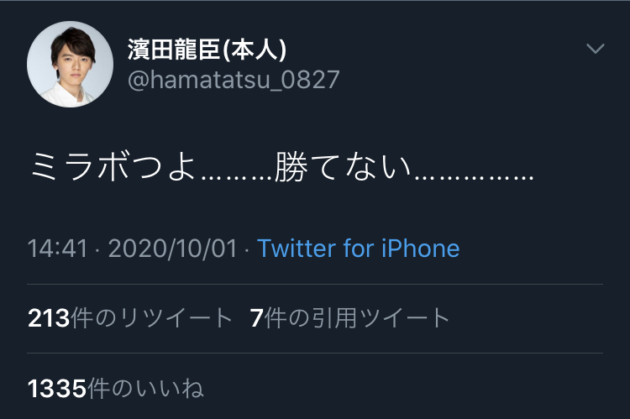Screen dimensions: 630x419
Task: Show the 7件の引用ツイート list
Action: click(x=349, y=318)
